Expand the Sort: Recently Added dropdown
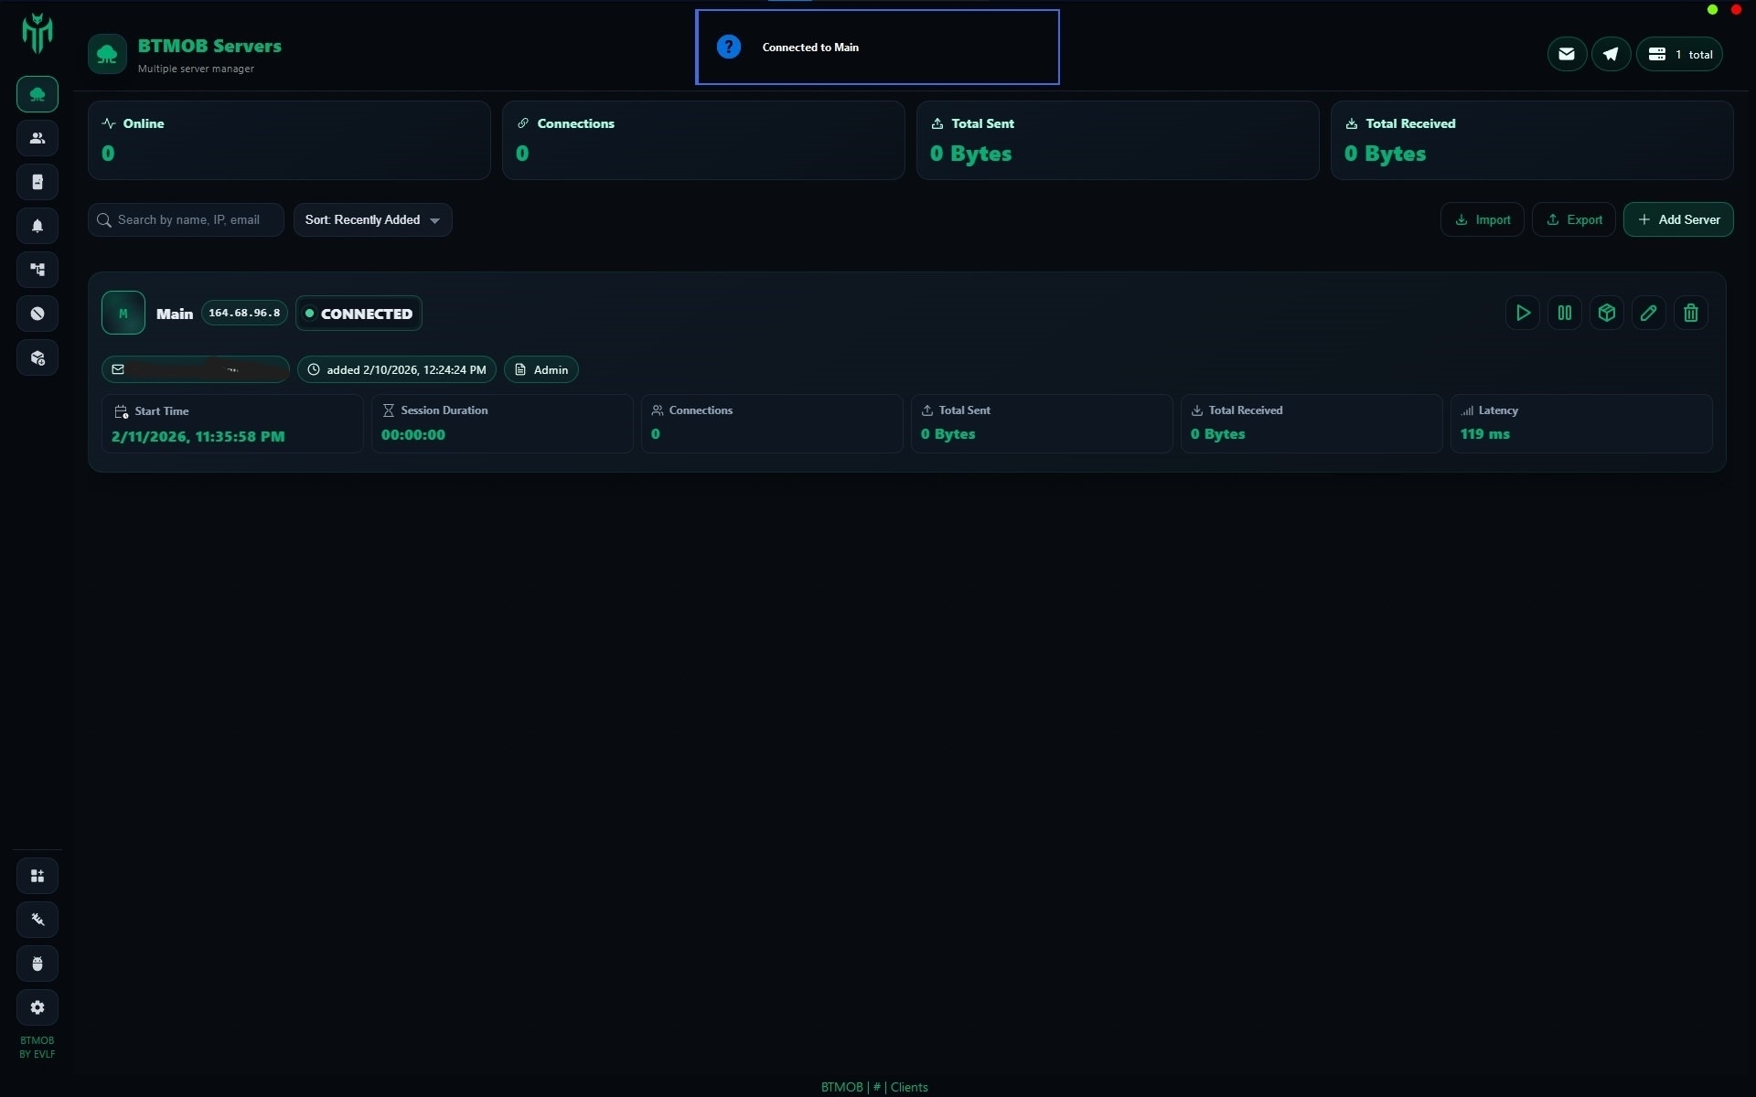This screenshot has width=1756, height=1097. (372, 220)
